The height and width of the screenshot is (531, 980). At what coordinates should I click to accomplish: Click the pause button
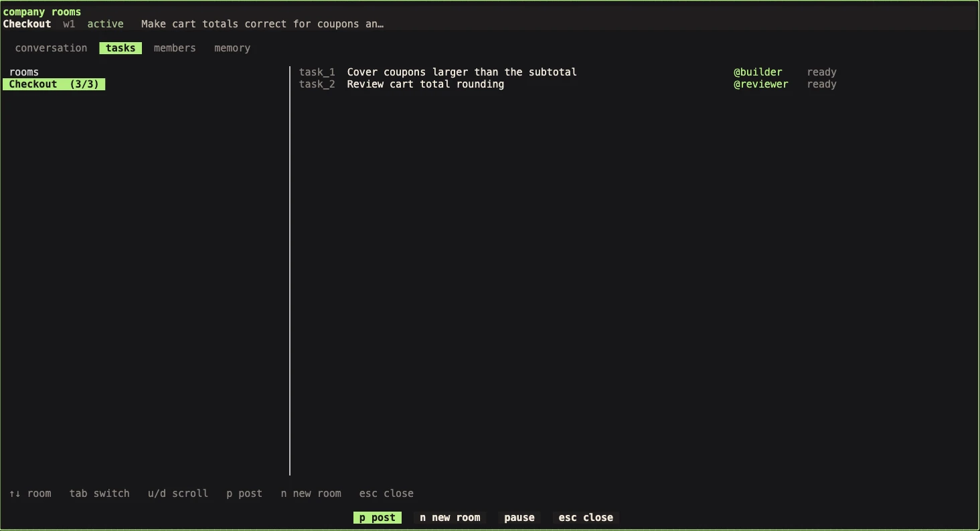(519, 518)
